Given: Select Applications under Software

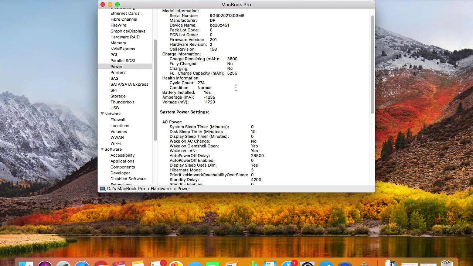Looking at the screenshot, I should coord(122,161).
